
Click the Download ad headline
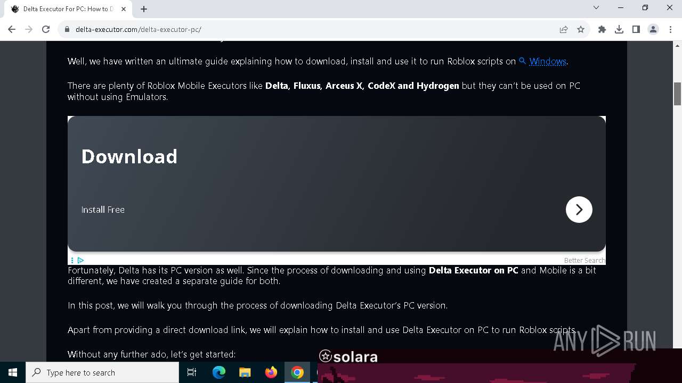[x=129, y=156]
